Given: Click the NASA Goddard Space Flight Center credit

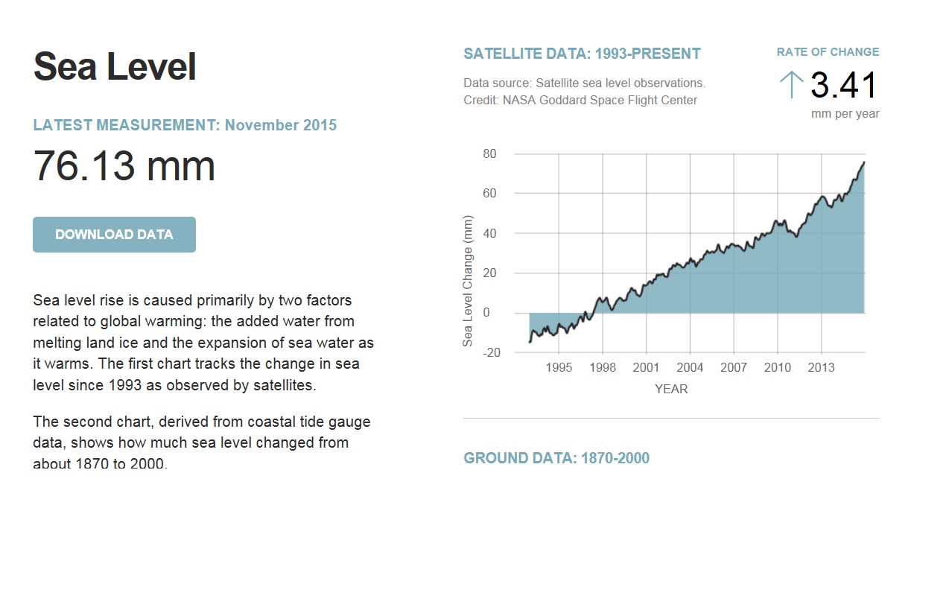Looking at the screenshot, I should click(580, 100).
